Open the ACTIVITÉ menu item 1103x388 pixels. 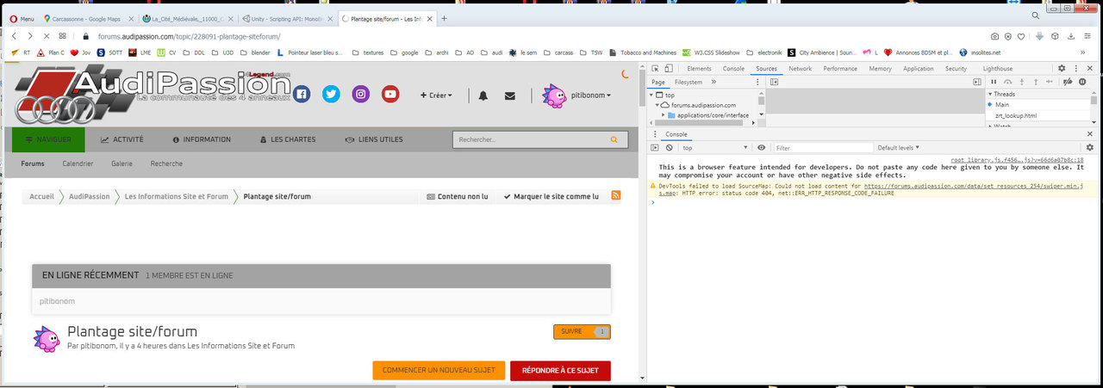(122, 139)
